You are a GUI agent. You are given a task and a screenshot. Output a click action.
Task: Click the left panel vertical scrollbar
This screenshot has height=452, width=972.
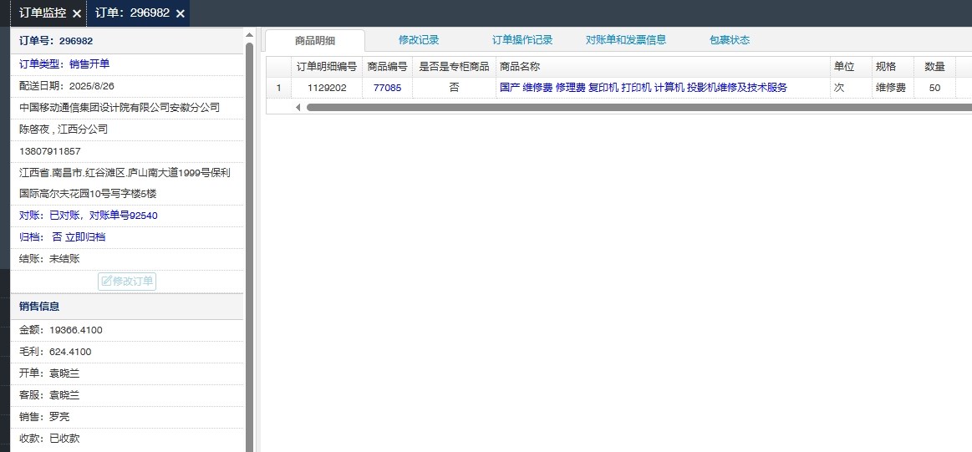pos(249,251)
